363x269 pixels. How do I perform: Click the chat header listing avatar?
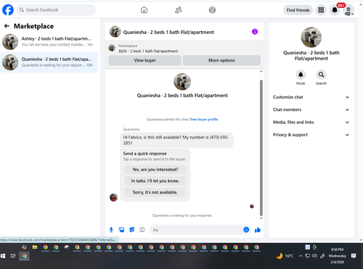[x=115, y=32]
